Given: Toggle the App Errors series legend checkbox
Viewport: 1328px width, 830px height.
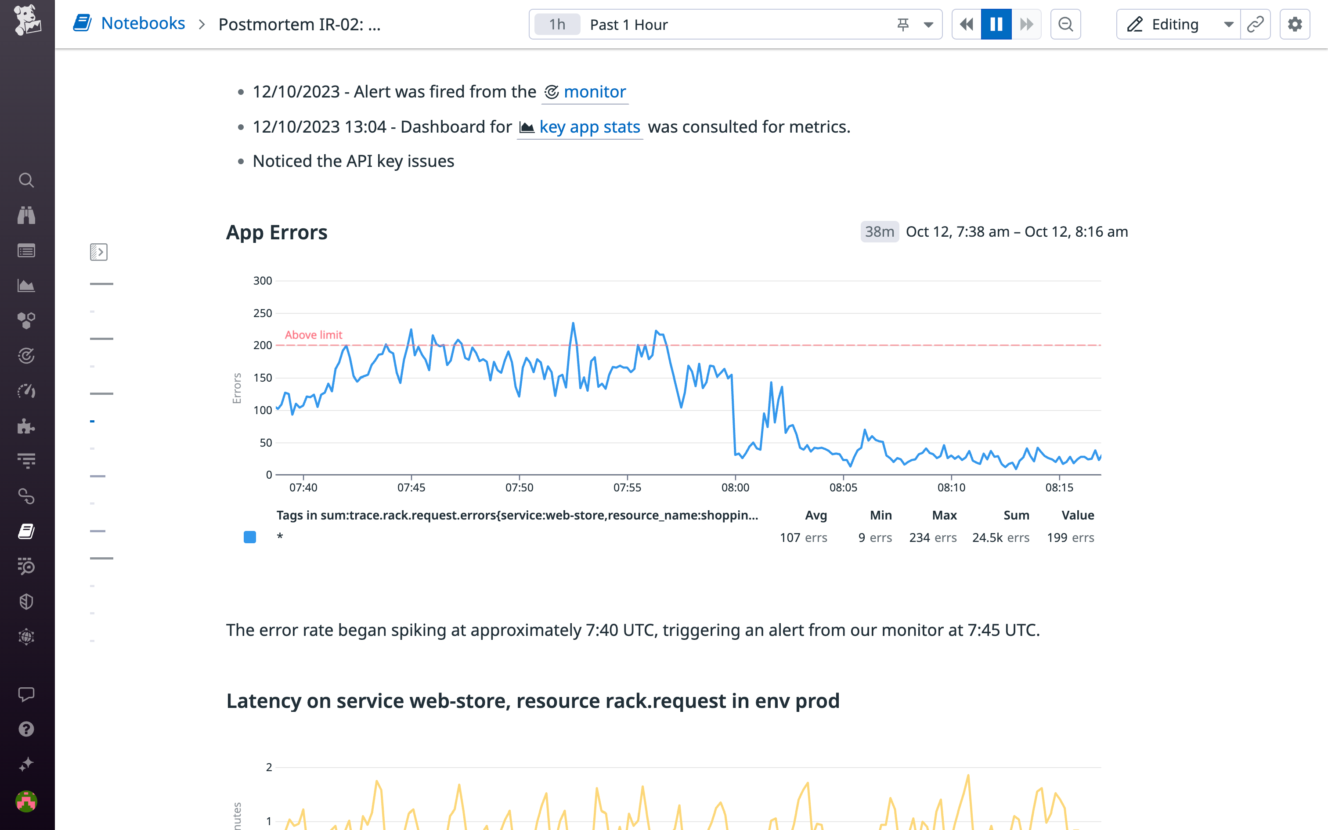Looking at the screenshot, I should (x=250, y=537).
